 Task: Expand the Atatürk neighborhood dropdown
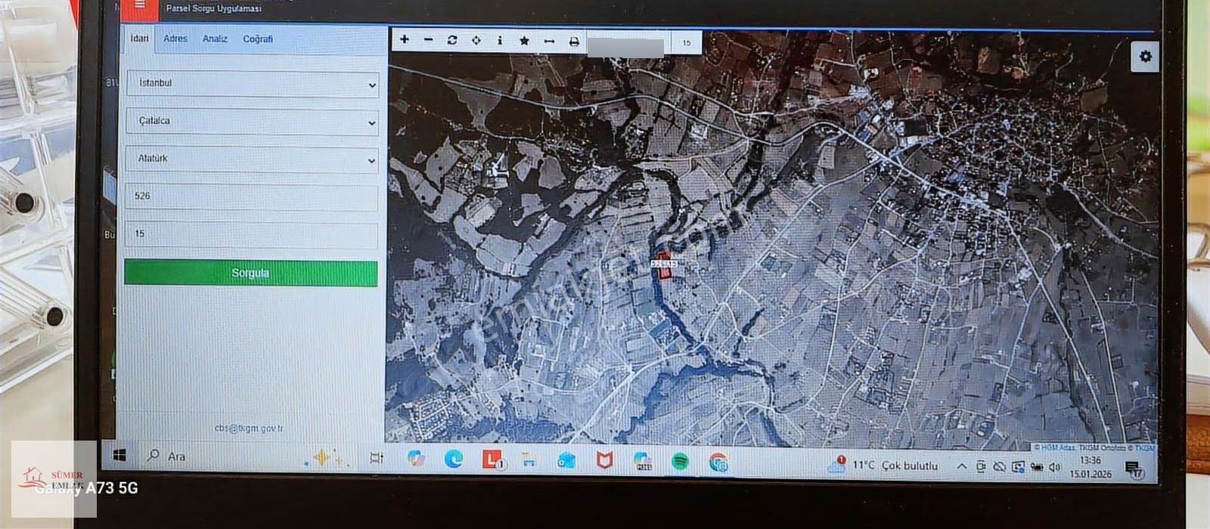pyautogui.click(x=253, y=159)
